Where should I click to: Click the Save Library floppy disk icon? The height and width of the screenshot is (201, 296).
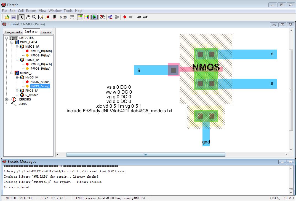tap(13, 17)
